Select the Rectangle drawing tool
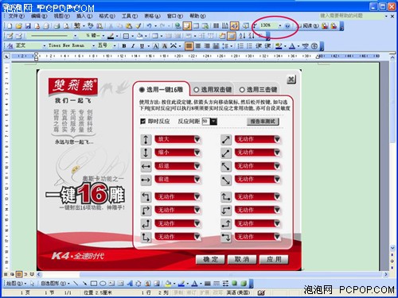398x298 pixels. [94, 284]
